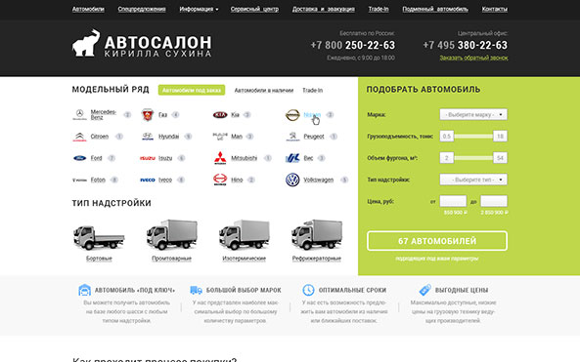Click the Hyundai logo icon

coord(148,137)
